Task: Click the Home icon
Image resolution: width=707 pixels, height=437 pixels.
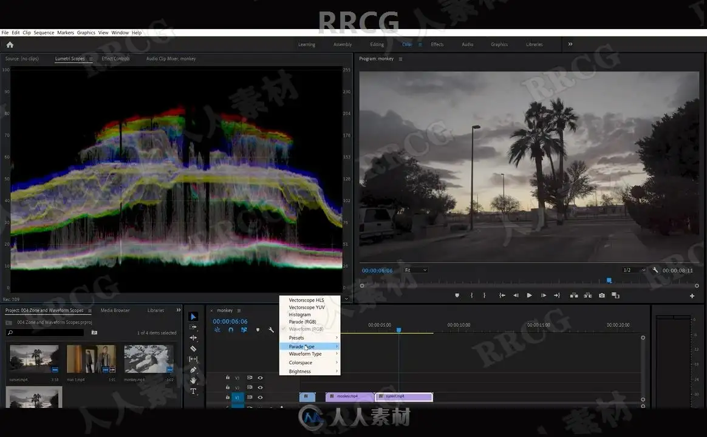Action: (x=10, y=44)
